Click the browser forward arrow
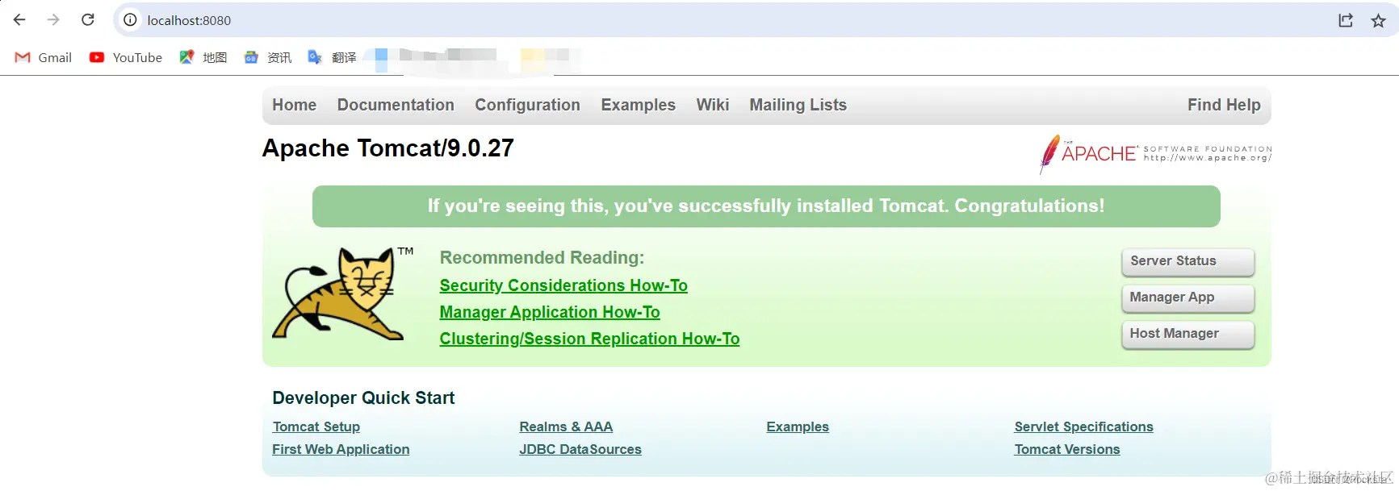This screenshot has height=491, width=1399. click(53, 20)
